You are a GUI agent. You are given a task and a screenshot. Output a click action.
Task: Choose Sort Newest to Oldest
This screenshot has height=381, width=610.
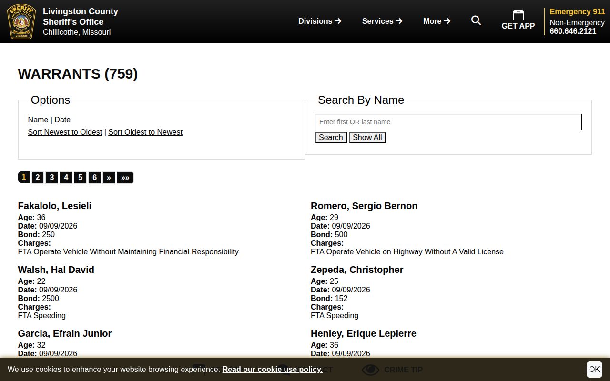coord(65,132)
